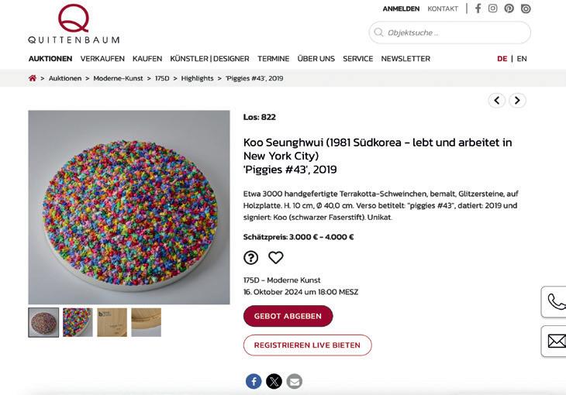This screenshot has width=566, height=395.
Task: Go to the previous lot arrow
Action: coord(497,100)
